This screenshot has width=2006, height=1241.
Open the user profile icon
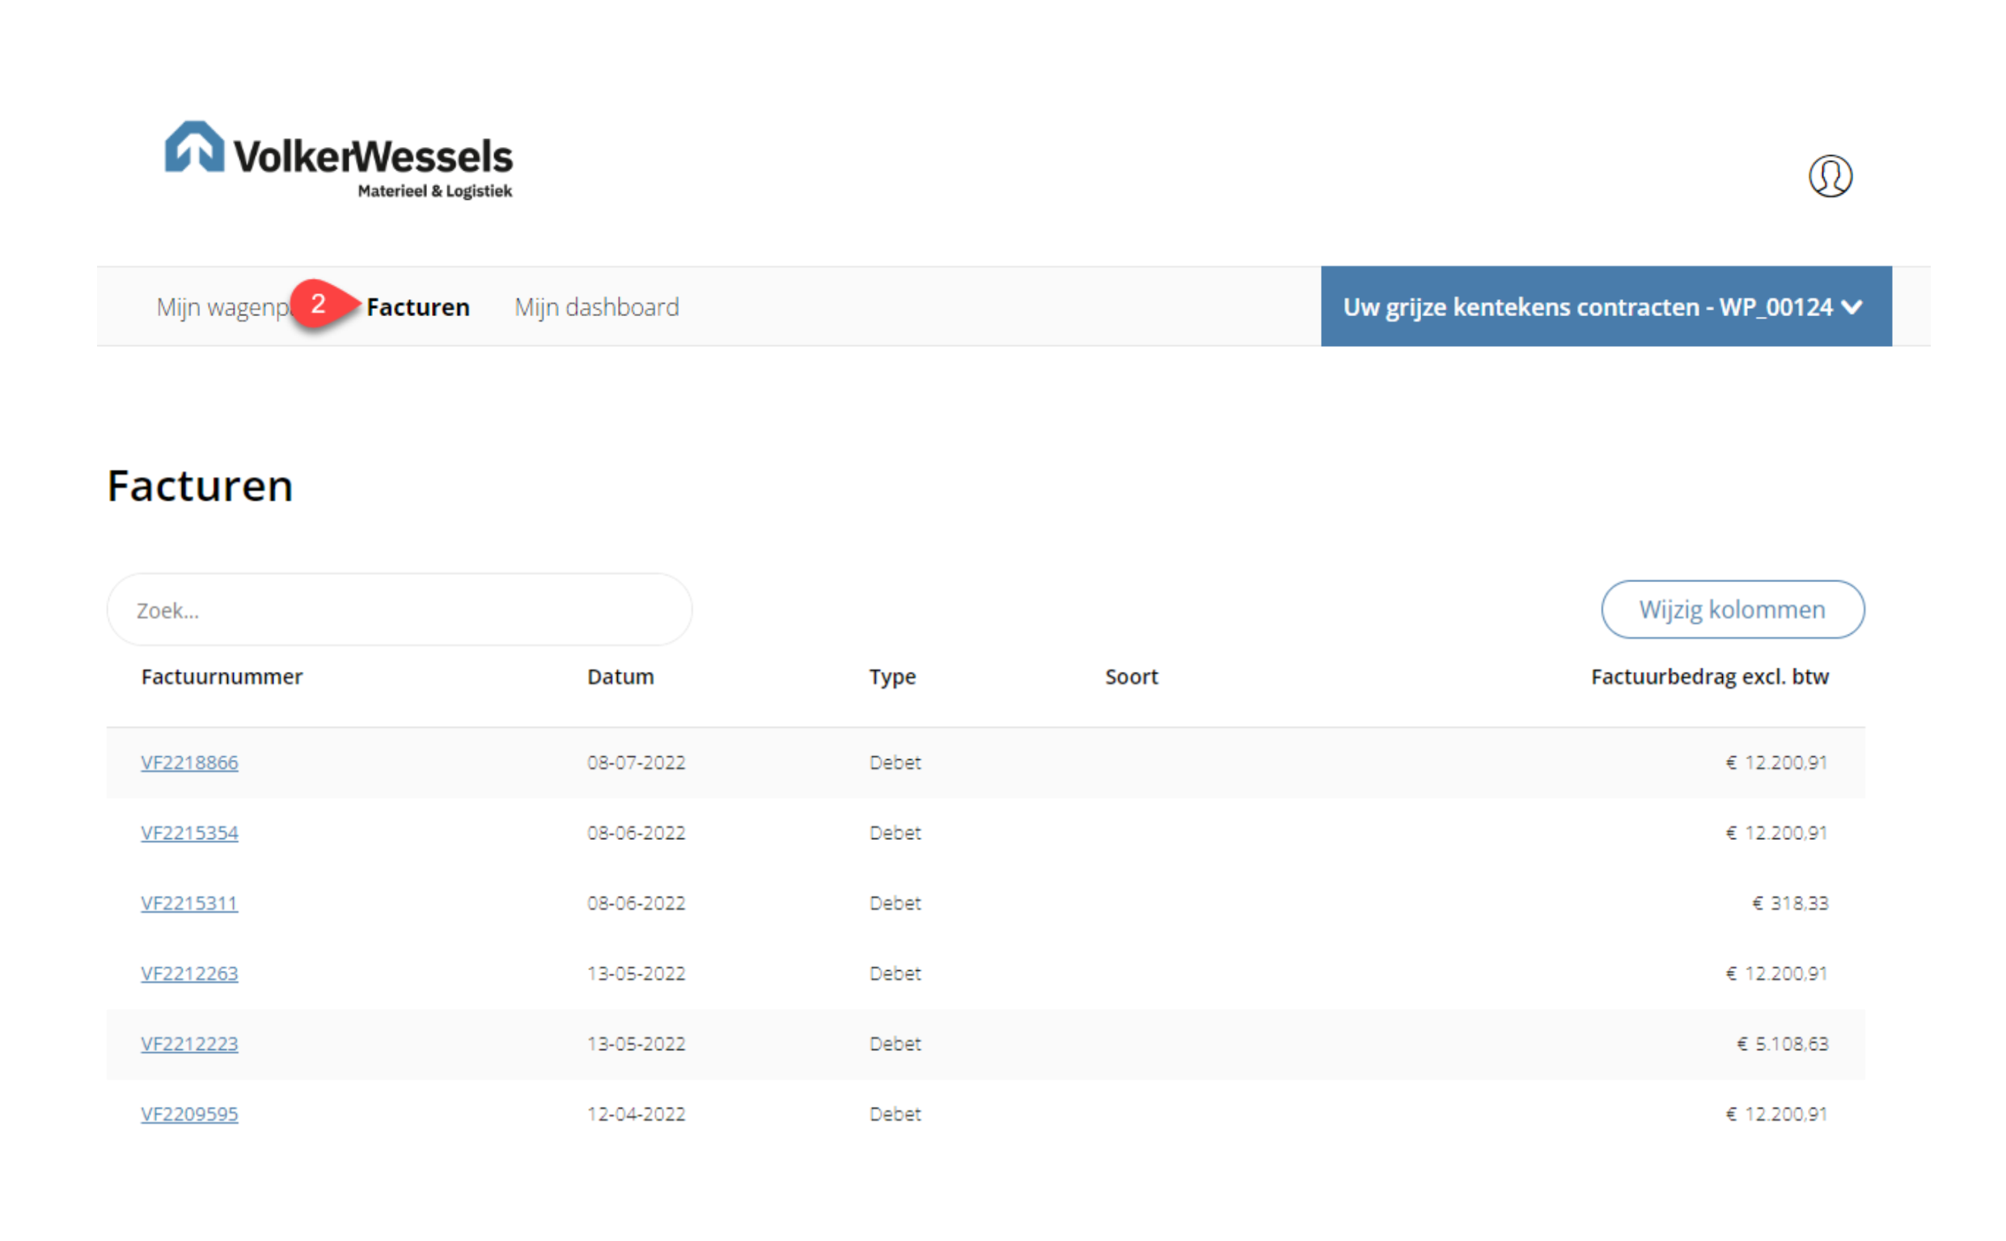pyautogui.click(x=1830, y=175)
